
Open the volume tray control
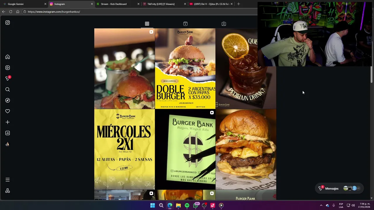tap(353, 205)
